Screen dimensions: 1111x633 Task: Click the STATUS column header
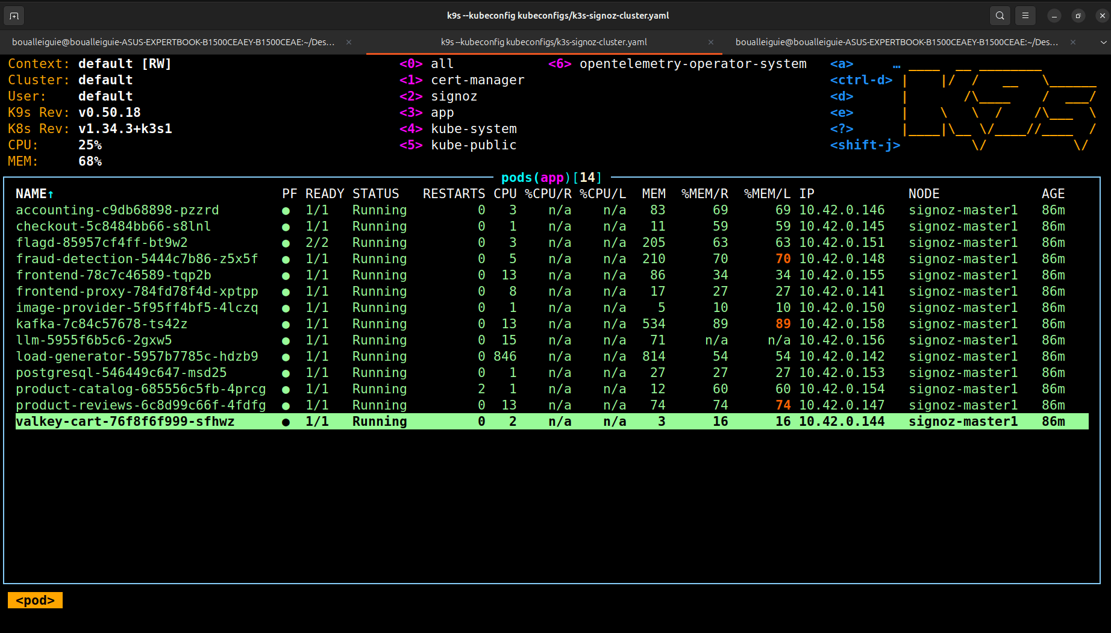click(x=376, y=194)
